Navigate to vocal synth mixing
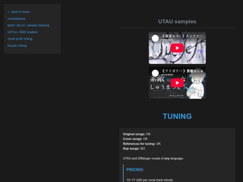Viewport: 243px width, 182px height. pos(20,39)
